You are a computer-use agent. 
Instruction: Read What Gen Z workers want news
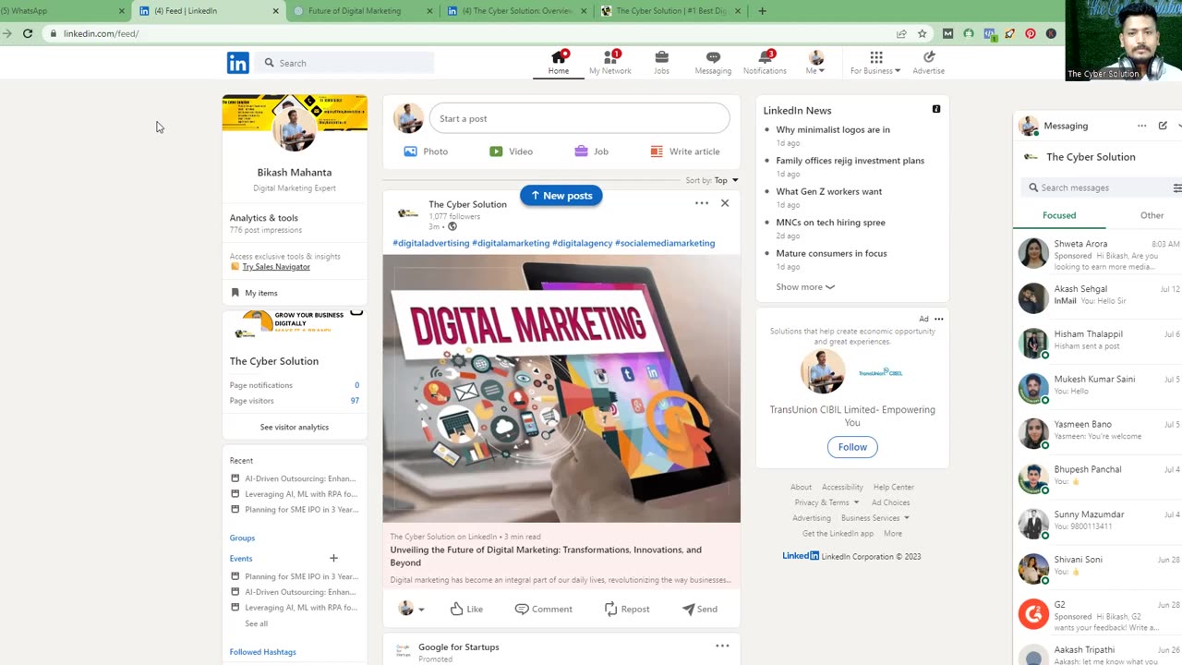829,191
